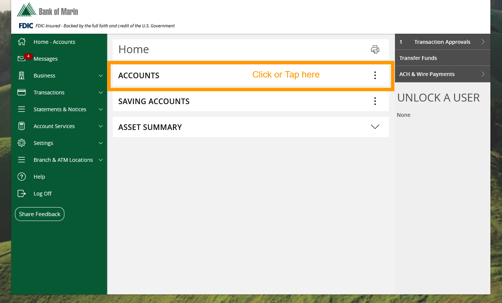Expand the Business menu chevron

(100, 76)
